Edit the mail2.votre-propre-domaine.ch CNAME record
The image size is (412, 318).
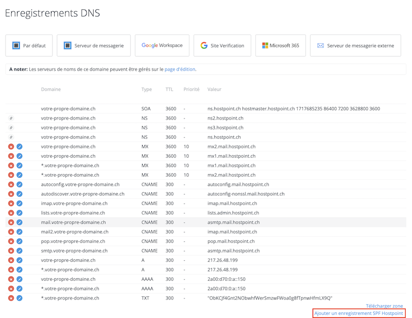pos(20,232)
